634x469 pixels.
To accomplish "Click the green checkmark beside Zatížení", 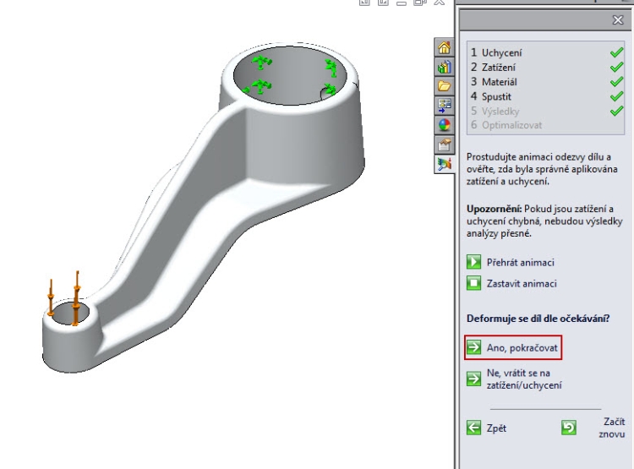I will [x=616, y=67].
